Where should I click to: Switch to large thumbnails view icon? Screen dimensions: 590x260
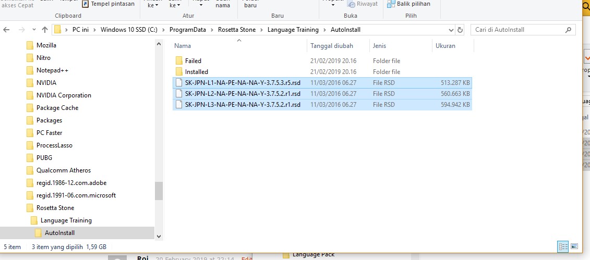point(574,246)
